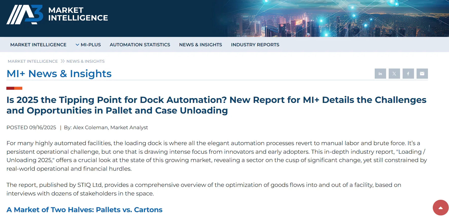Screen dimensions: 449x220
Task: Share the article via email icon
Action: point(422,74)
